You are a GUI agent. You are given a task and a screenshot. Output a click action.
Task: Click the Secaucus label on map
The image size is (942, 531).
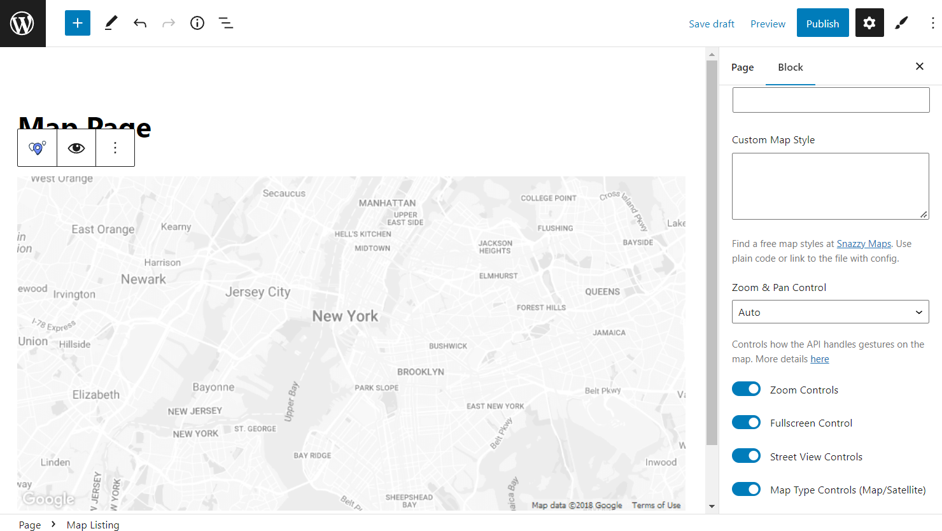coord(284,194)
